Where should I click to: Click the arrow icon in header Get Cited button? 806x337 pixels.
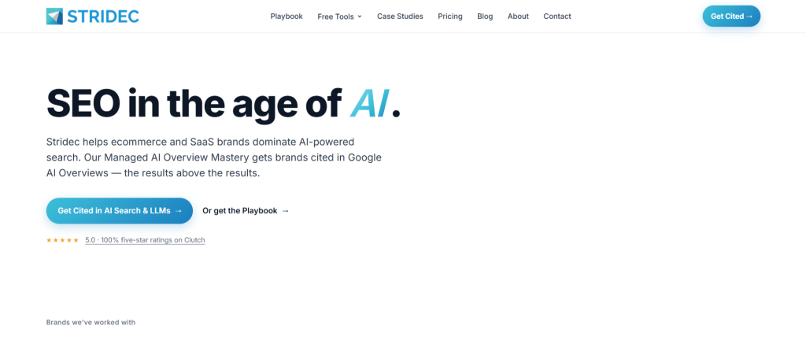coord(749,17)
